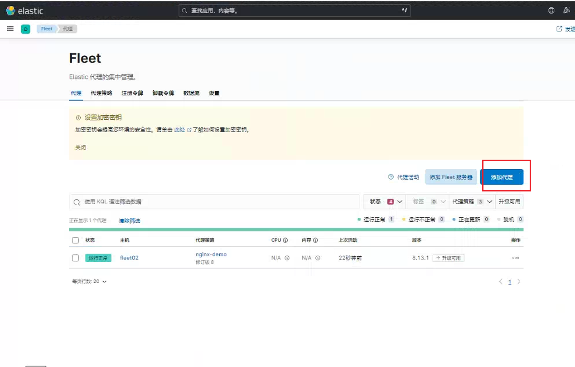Click the memory info icon in the column header
The width and height of the screenshot is (575, 367).
click(315, 240)
